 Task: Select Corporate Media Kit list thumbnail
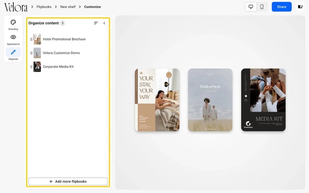37,67
